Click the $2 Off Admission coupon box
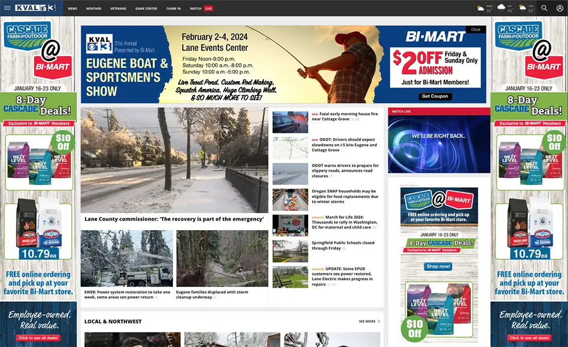568x347 pixels. tap(435, 68)
